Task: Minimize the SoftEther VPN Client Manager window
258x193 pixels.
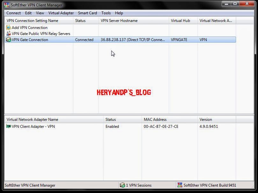Action: [226, 4]
